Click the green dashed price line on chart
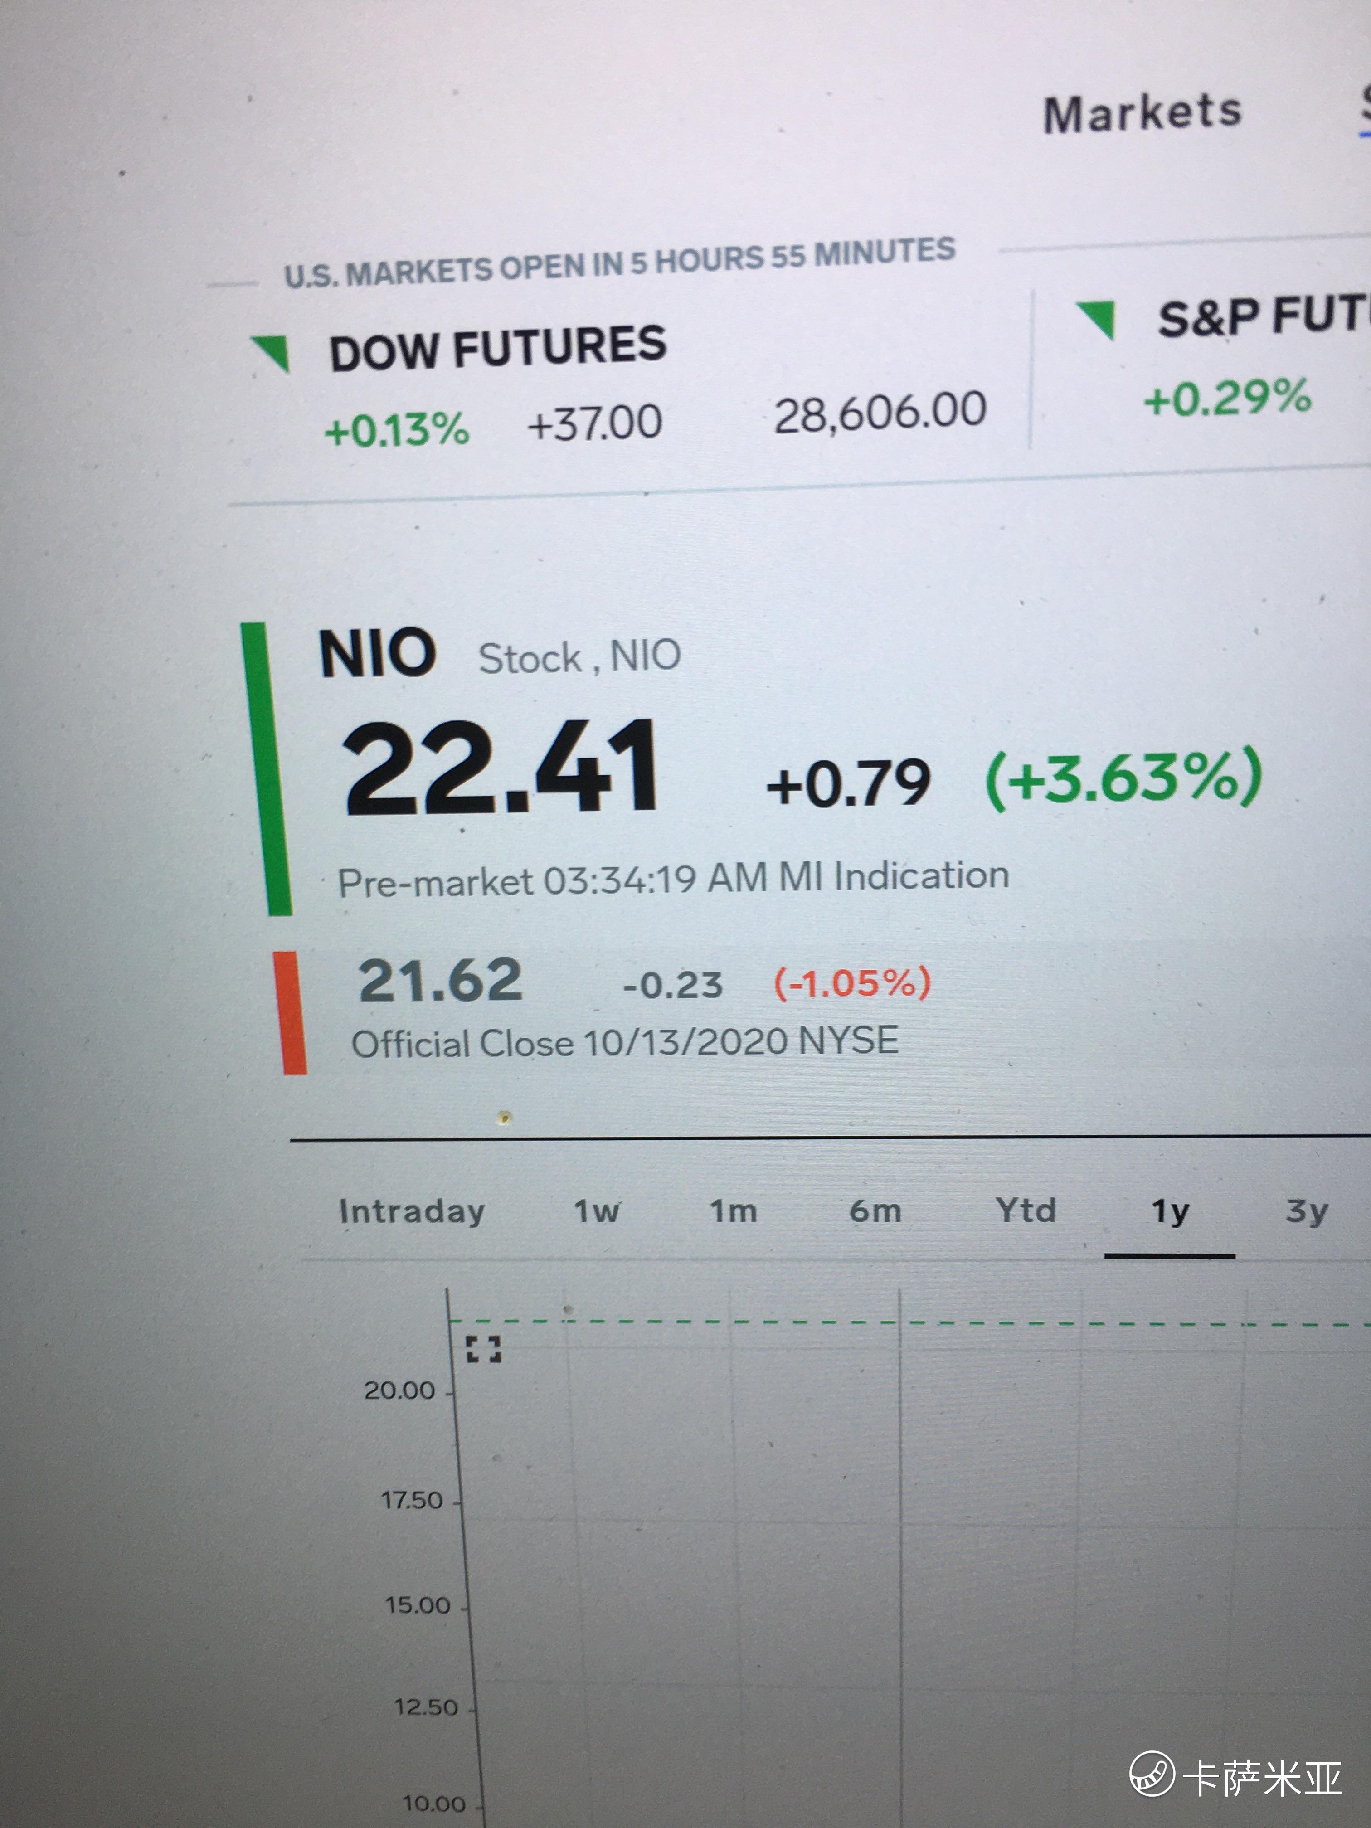1371x1828 pixels. click(909, 1323)
